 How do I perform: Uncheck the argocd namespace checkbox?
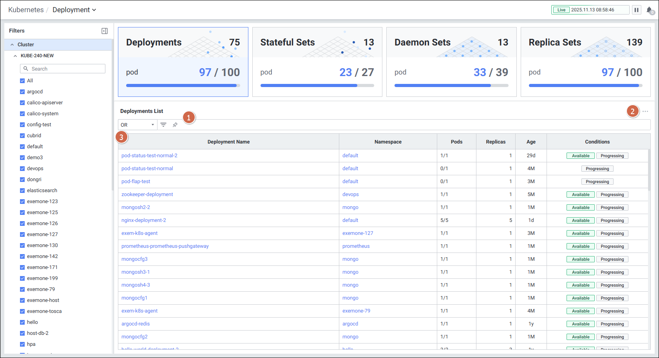(22, 92)
